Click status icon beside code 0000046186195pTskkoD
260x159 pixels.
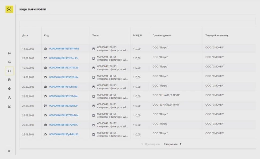pos(45,134)
